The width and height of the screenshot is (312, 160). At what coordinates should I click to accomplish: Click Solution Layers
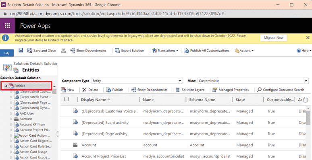190,90
